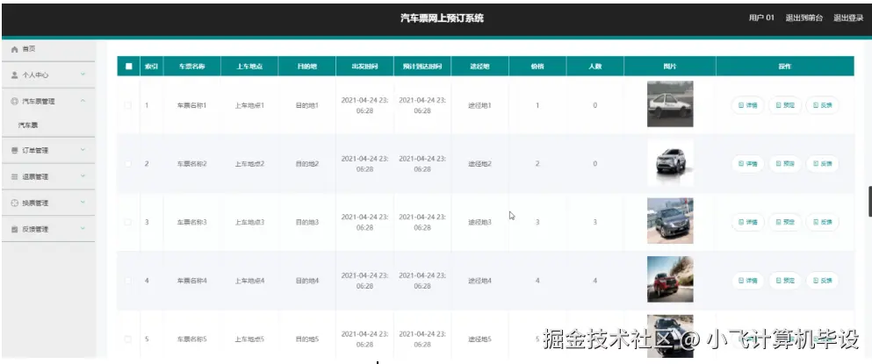The image size is (872, 364).
Task: Click the 换票管理 sidebar icon
Action: click(15, 203)
